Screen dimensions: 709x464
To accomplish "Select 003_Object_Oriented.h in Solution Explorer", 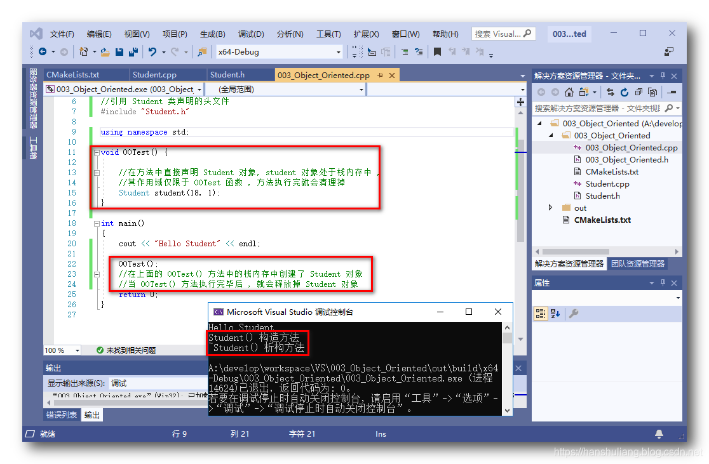I will [x=626, y=159].
